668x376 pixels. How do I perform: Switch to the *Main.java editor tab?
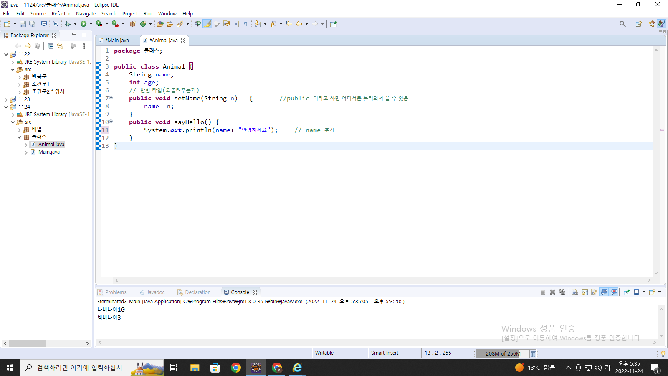coord(117,41)
